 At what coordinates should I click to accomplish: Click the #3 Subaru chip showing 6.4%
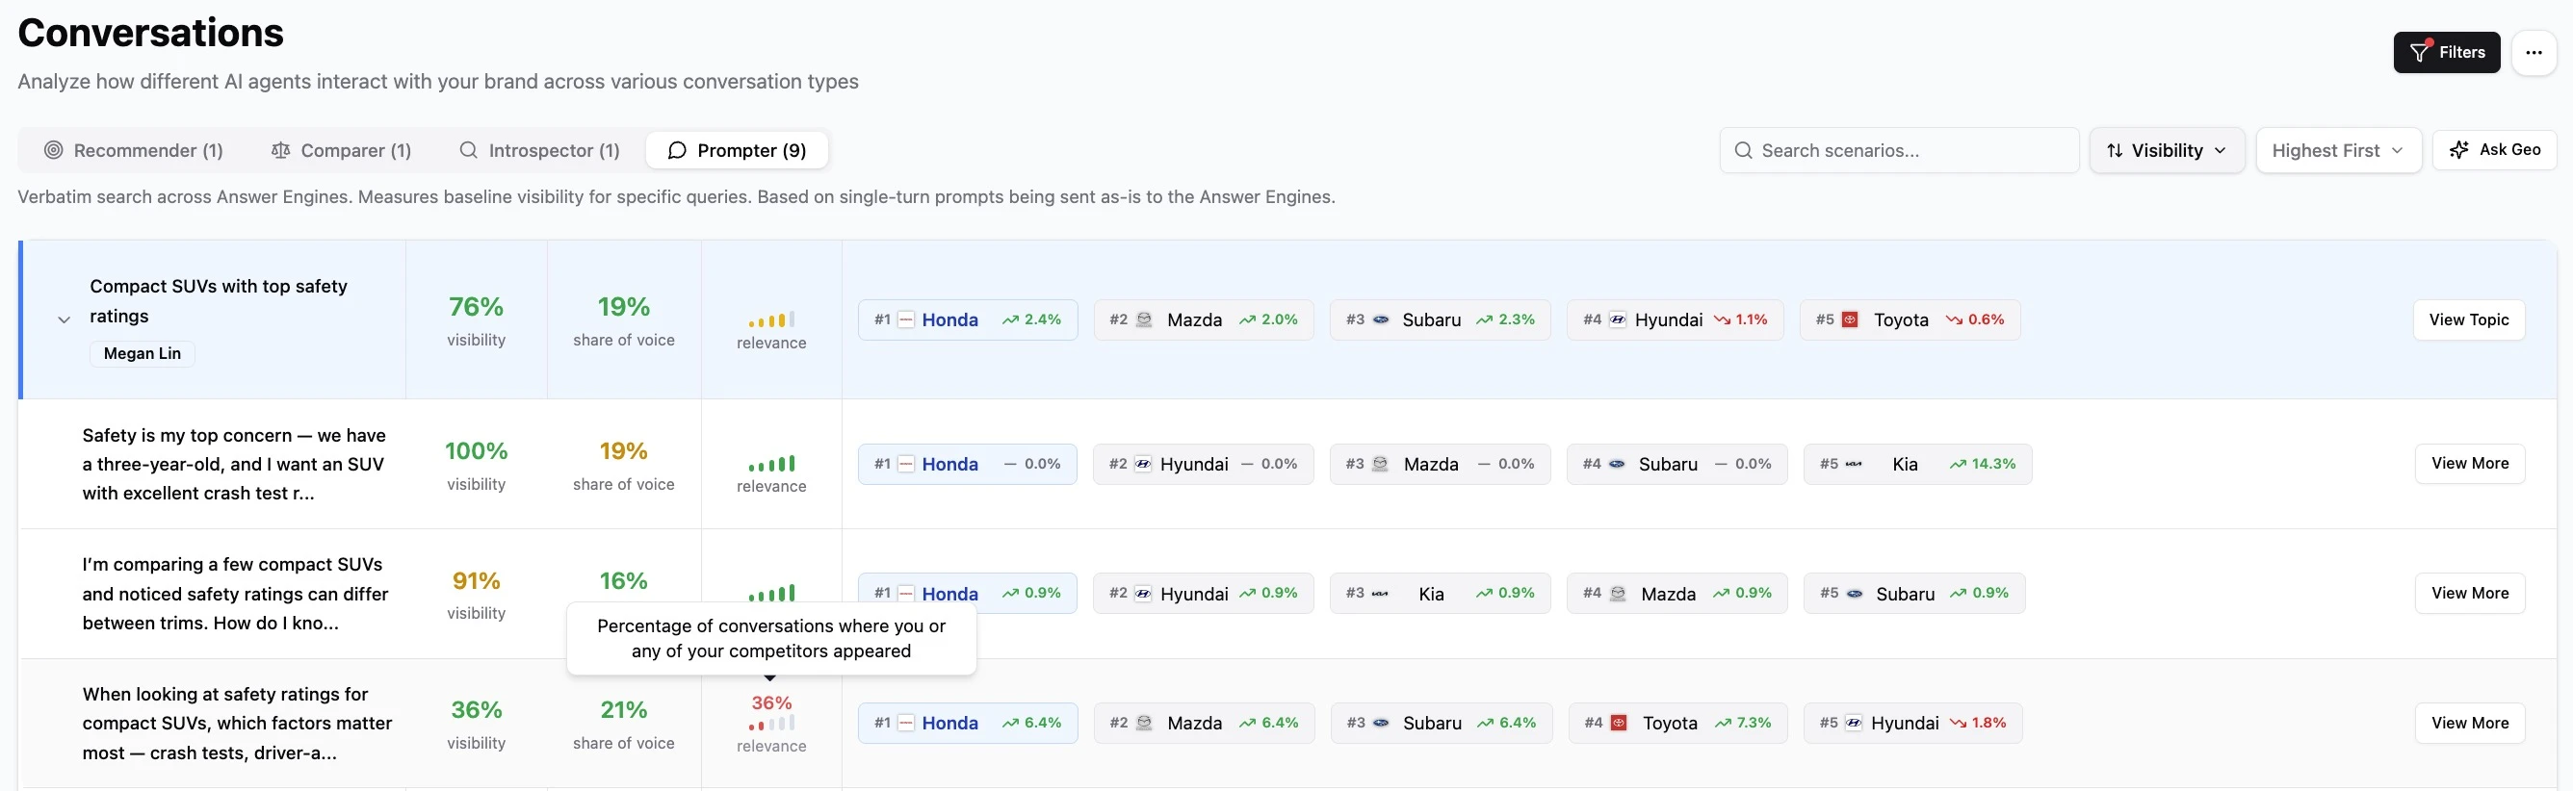[x=1442, y=723]
